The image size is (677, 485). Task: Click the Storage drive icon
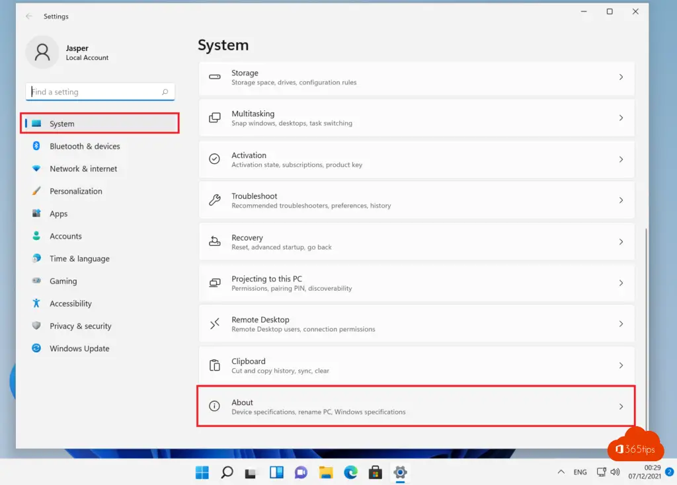point(214,78)
